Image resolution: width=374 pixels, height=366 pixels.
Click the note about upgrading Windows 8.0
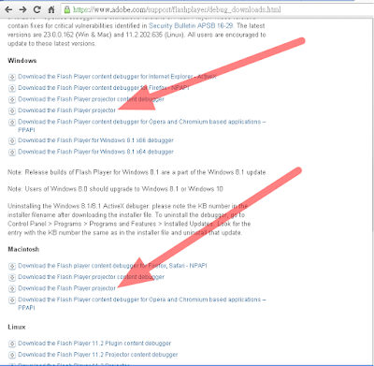coord(115,189)
